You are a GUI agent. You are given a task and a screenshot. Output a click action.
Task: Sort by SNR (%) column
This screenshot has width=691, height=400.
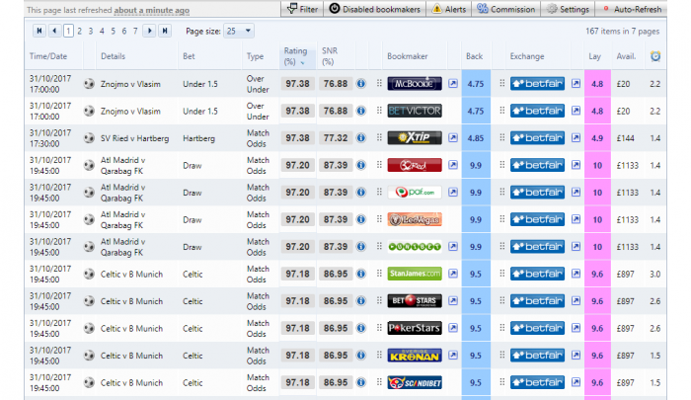pos(329,56)
